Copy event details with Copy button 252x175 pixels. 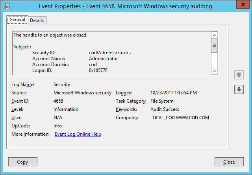point(23,162)
